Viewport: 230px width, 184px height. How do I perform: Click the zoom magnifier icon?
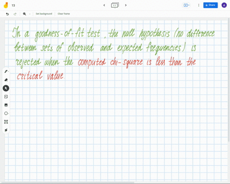(24, 14)
